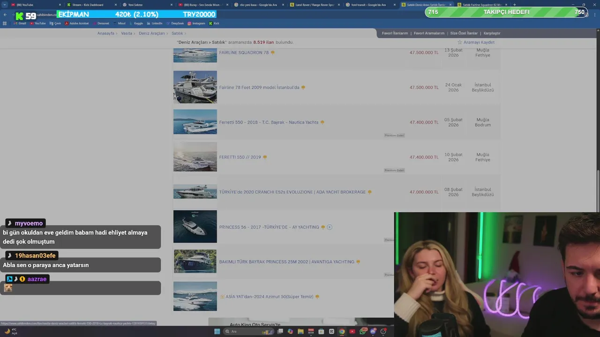Switch to Chrome in the taskbar
Screen dimensions: 600x337
[x=342, y=331]
